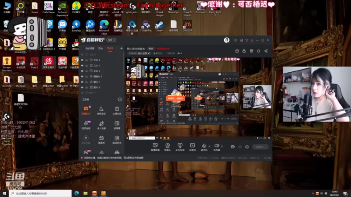351x197 pixels.
Task: Open the hamburger menu in title bar
Action: 252,40
